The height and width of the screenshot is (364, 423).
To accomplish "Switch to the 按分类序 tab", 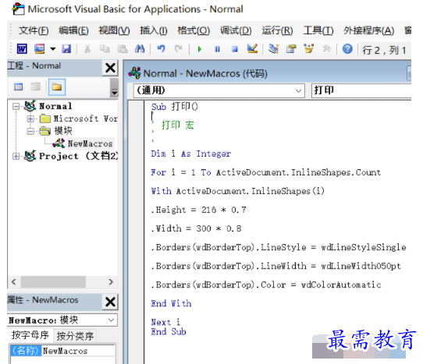I will 75,336.
